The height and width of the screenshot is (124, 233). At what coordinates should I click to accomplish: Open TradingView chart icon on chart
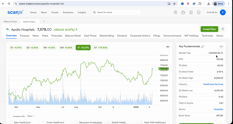click(168, 47)
